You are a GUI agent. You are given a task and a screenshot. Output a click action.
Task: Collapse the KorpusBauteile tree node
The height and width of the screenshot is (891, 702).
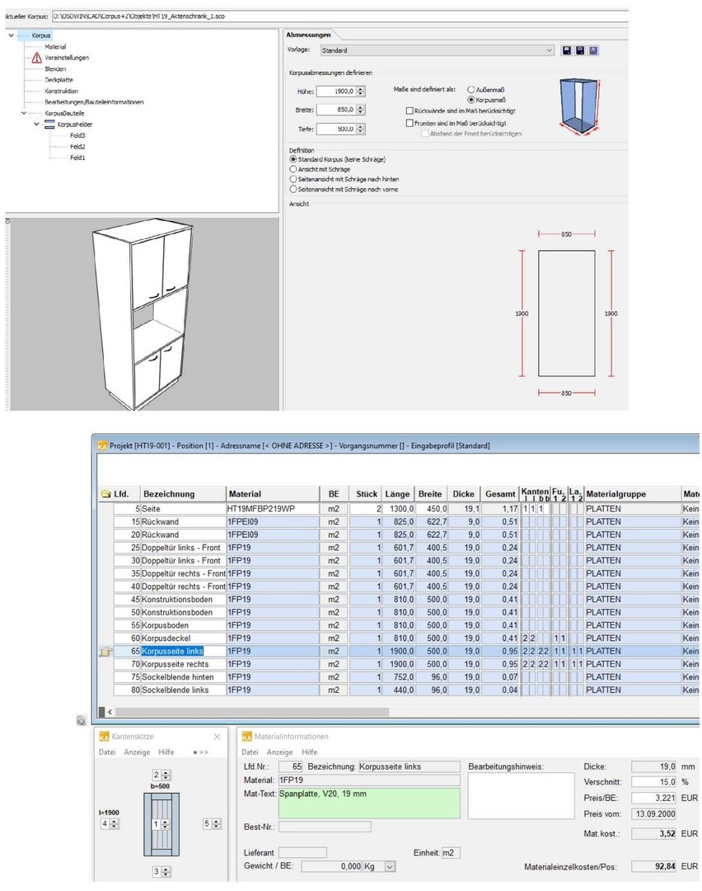(x=23, y=113)
